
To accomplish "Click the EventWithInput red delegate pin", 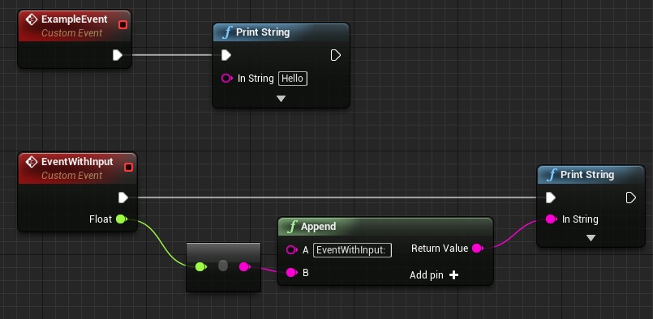I will (x=128, y=168).
